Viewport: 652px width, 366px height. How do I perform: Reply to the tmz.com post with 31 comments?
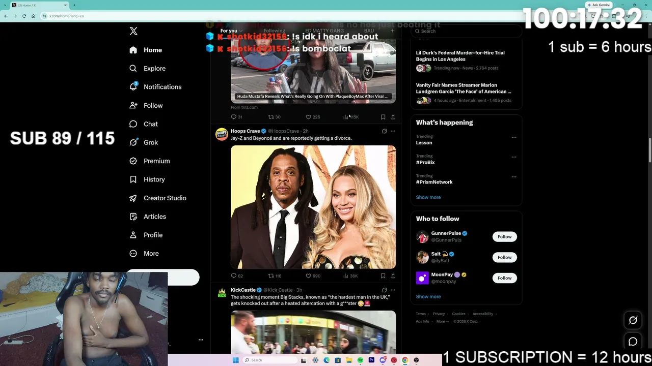(236, 117)
